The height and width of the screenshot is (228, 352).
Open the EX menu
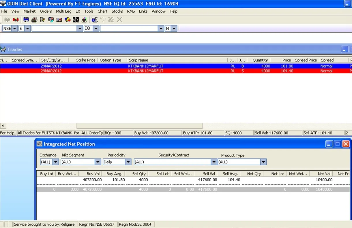coord(78,11)
